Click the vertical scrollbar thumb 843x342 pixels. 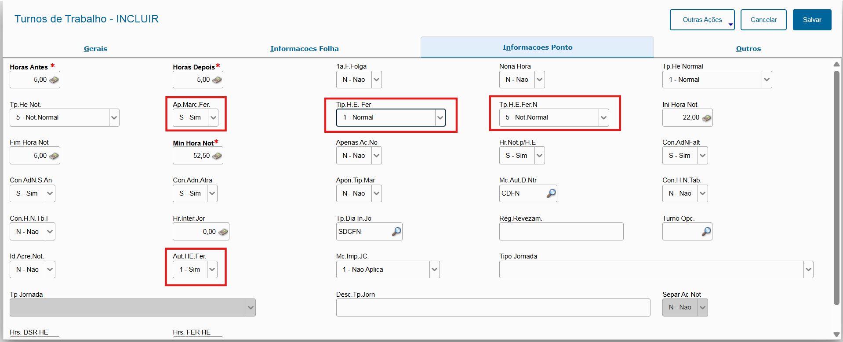coord(836,188)
